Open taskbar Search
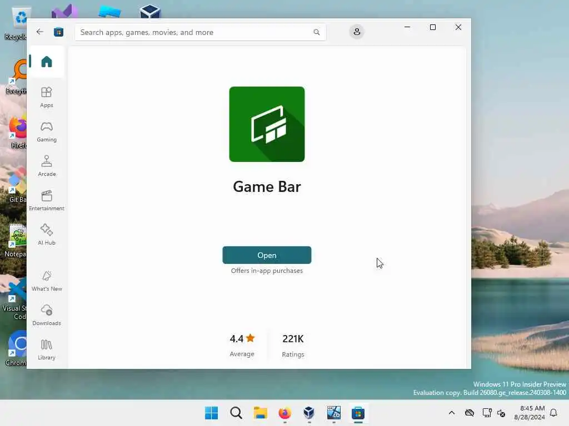569x426 pixels. click(236, 413)
